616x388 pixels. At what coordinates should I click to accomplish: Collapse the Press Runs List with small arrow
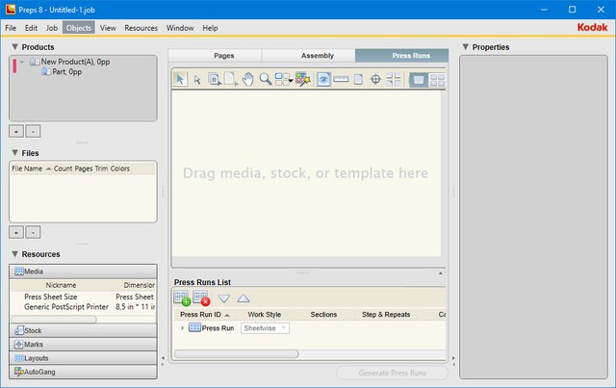[x=441, y=273]
